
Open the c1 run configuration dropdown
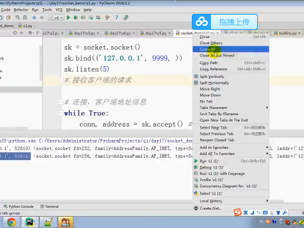point(56,18)
